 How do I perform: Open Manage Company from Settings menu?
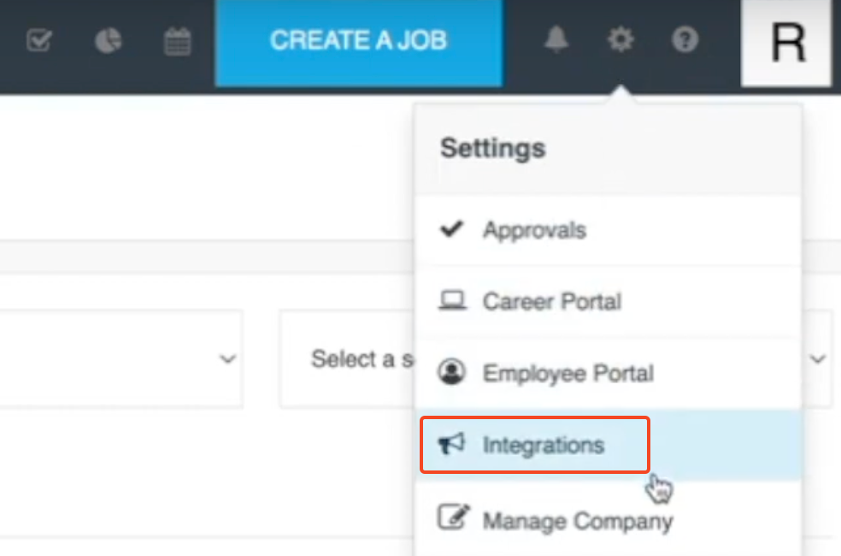(x=578, y=520)
